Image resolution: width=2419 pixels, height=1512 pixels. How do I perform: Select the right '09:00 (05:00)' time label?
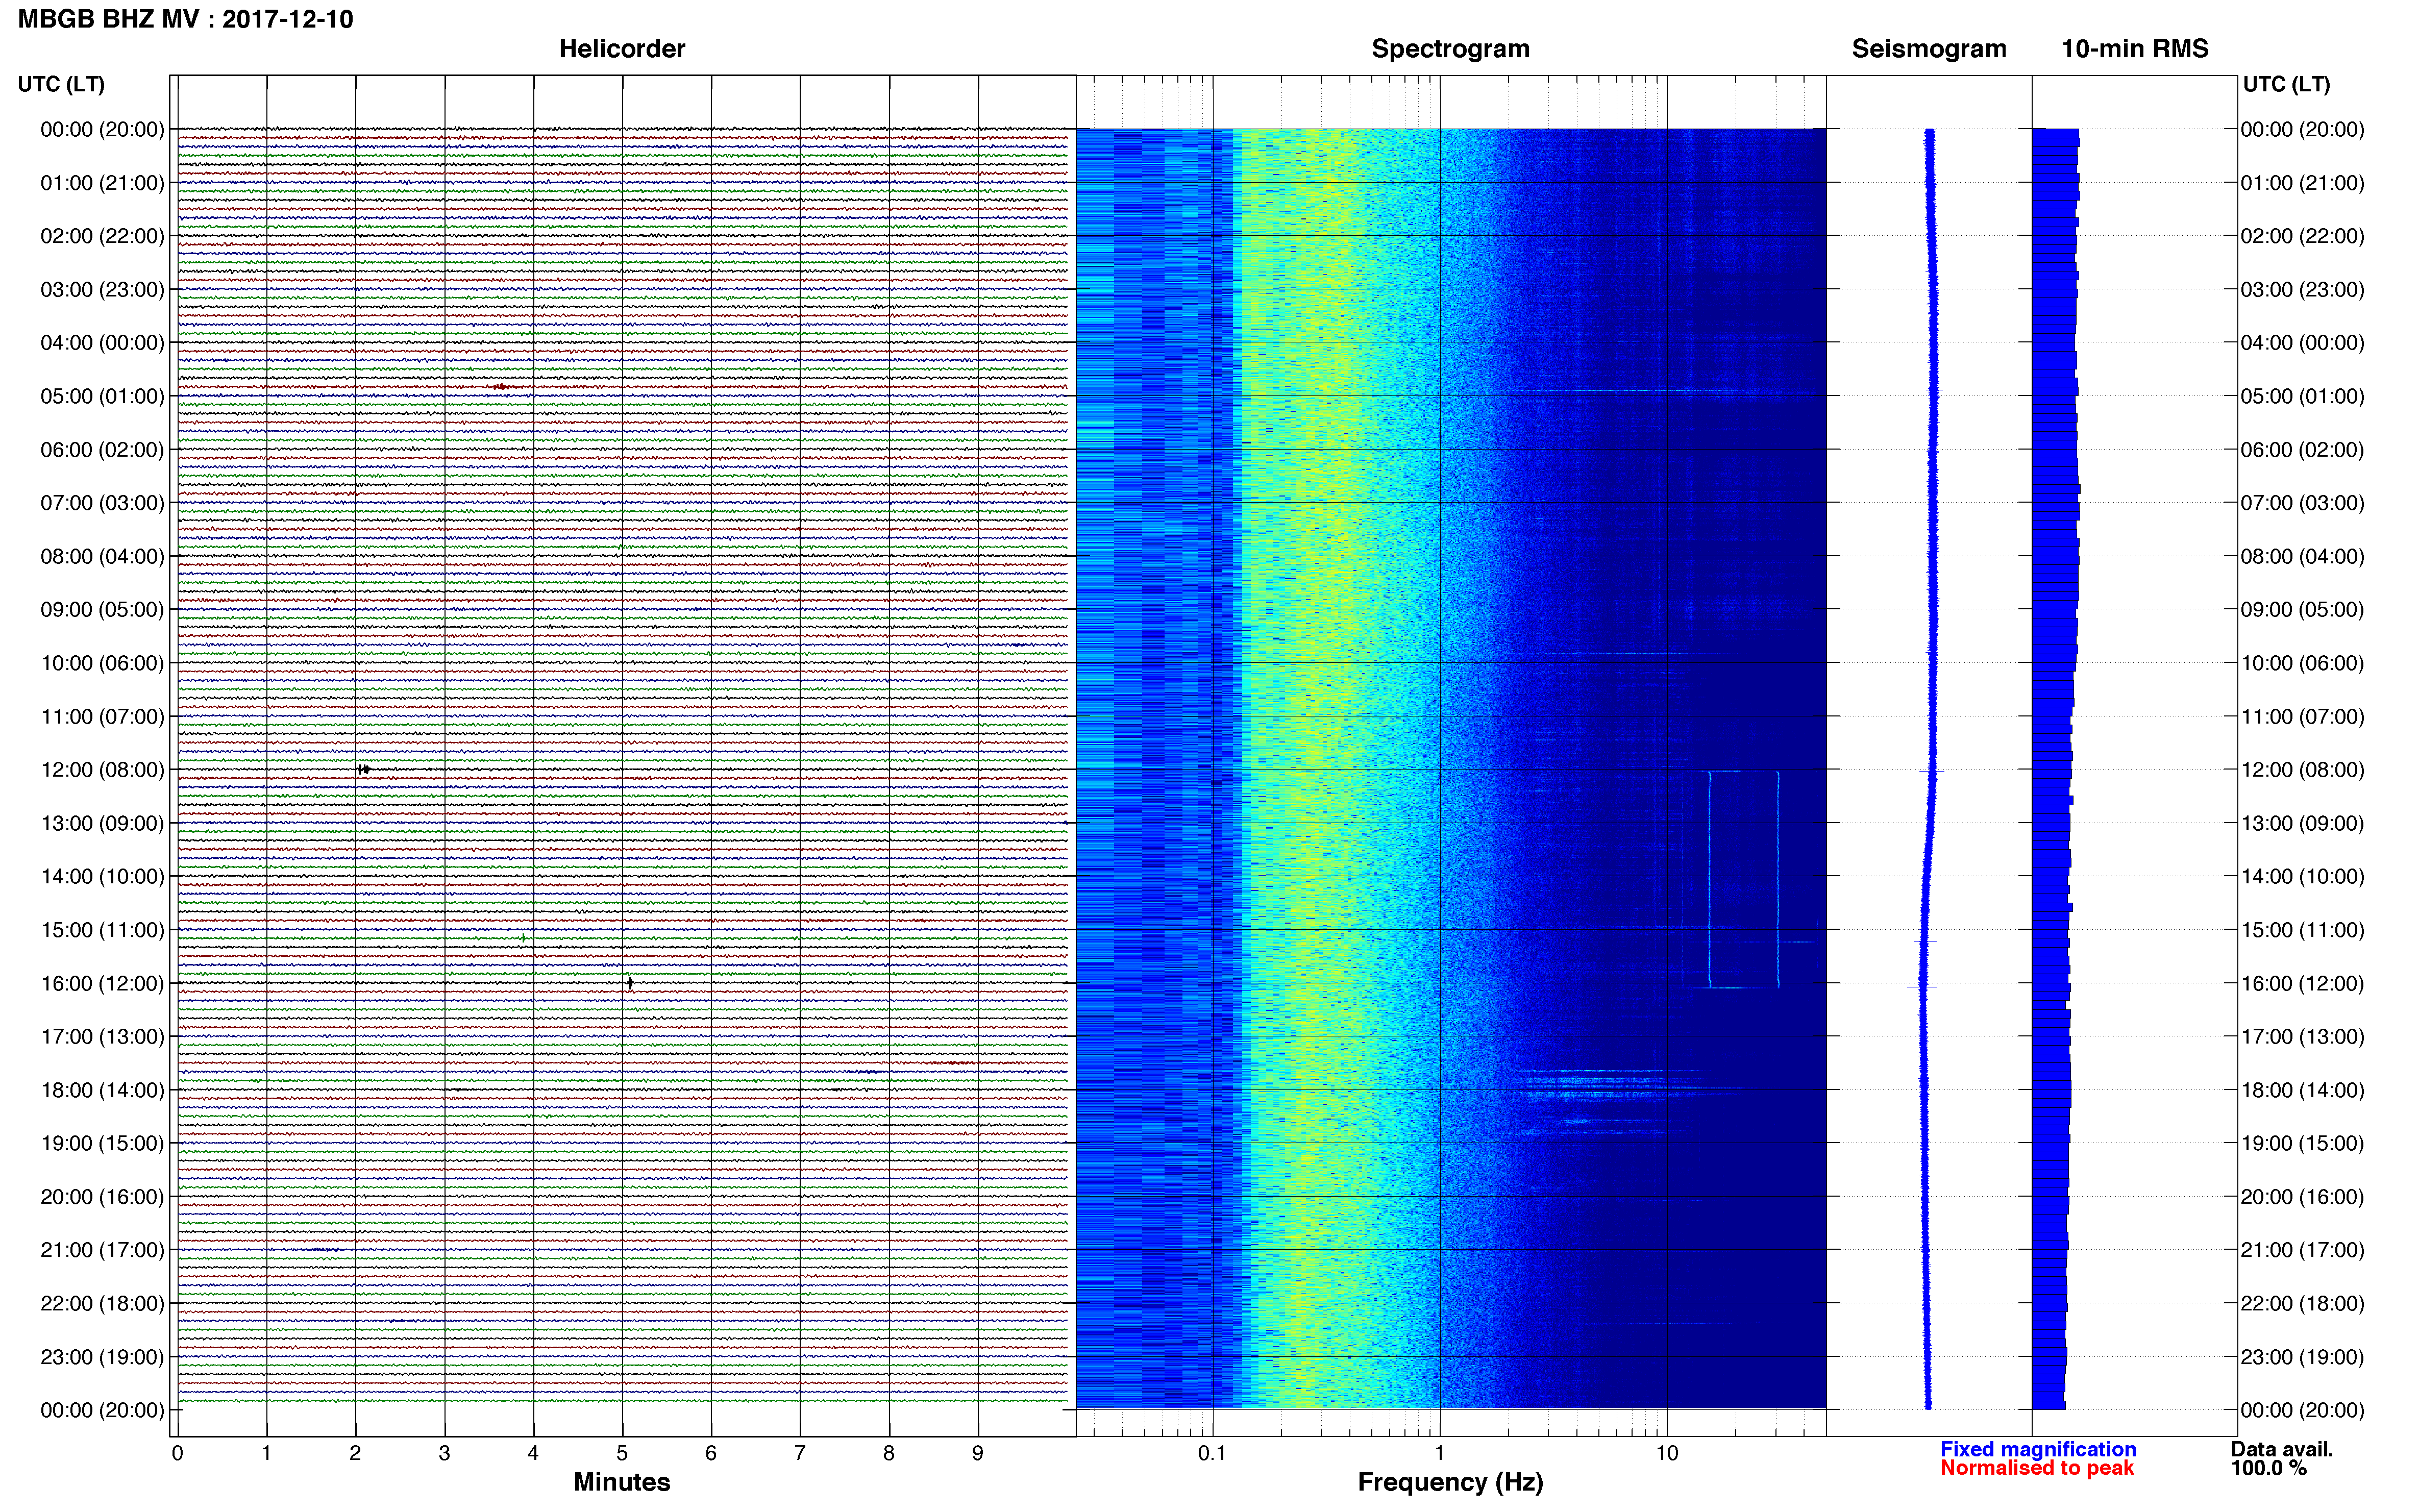(x=2302, y=609)
